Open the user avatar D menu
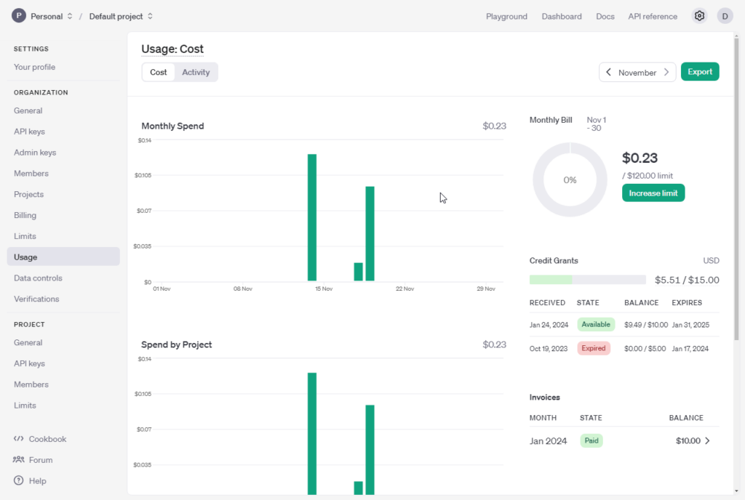745x500 pixels. [x=725, y=16]
